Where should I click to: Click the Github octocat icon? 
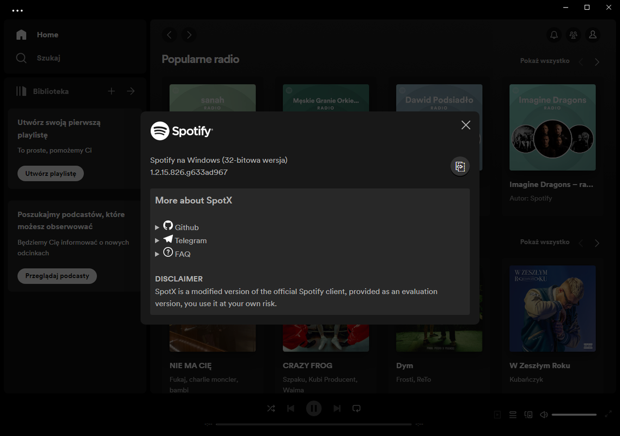pos(168,226)
